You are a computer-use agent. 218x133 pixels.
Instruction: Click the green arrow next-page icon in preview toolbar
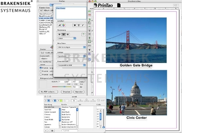coord(89,11)
